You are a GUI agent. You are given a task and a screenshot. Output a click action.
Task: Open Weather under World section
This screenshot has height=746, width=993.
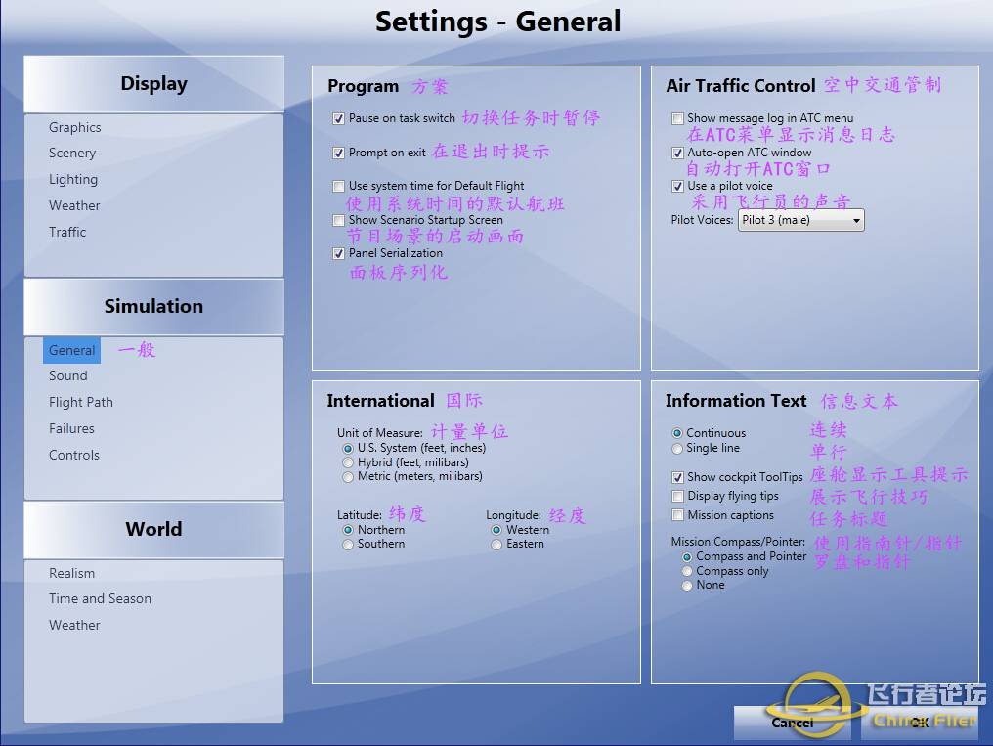coord(74,625)
